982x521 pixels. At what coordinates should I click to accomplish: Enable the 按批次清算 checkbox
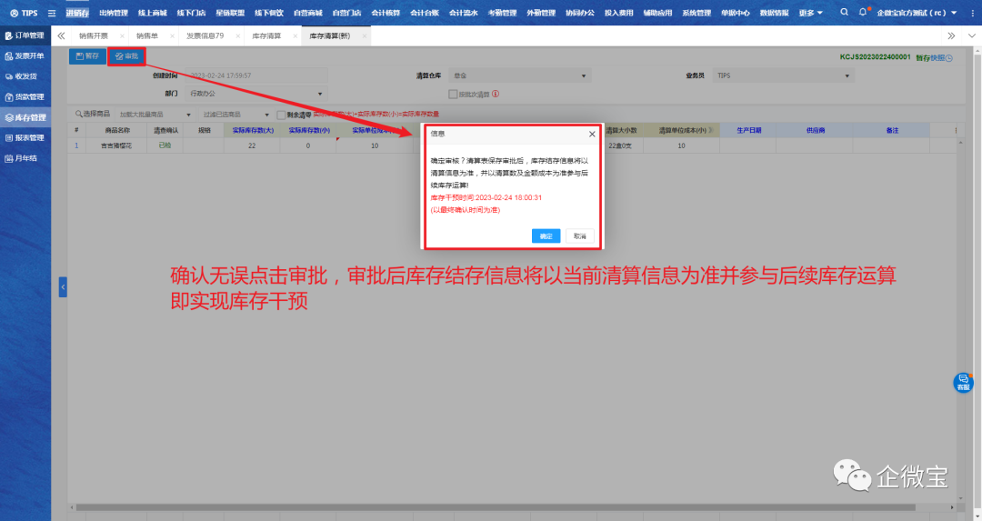452,94
